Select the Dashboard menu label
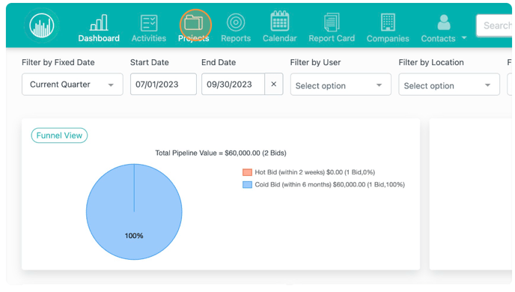Image resolution: width=515 pixels, height=292 pixels. 99,38
